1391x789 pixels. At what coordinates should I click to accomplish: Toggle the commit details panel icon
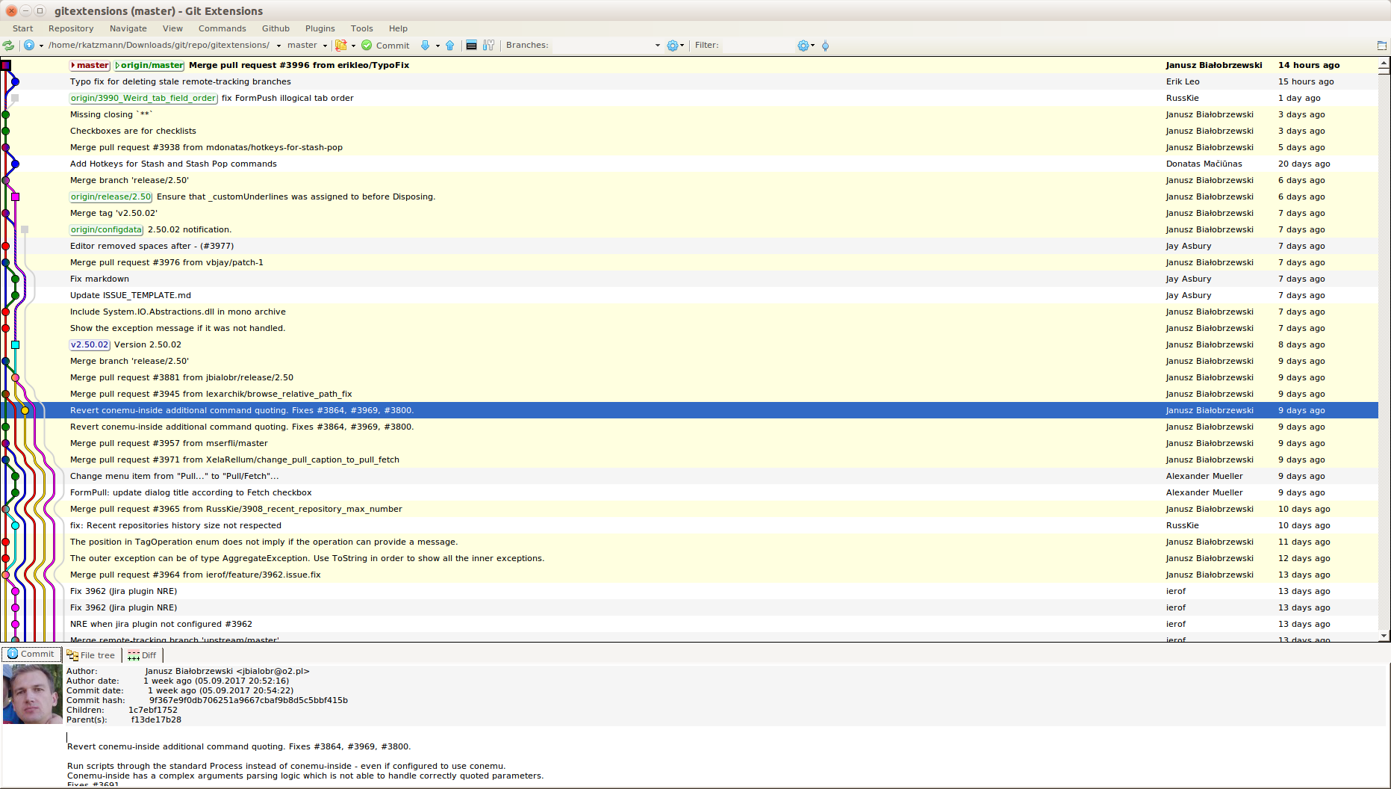pos(472,46)
